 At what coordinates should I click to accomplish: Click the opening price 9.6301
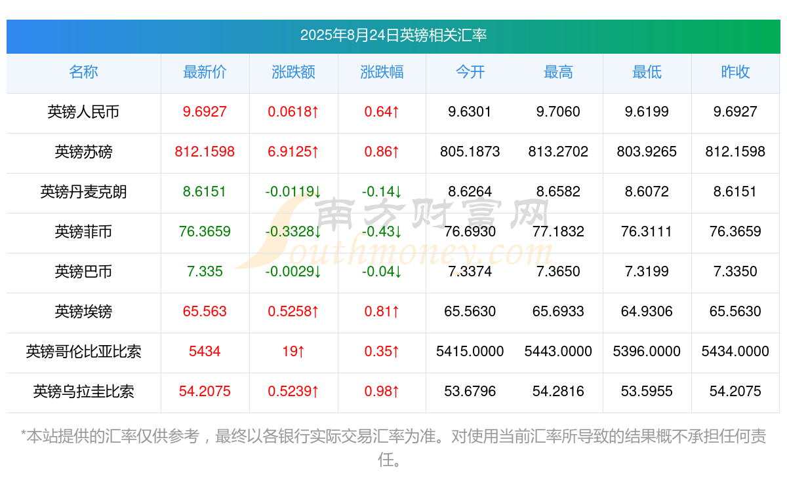pyautogui.click(x=470, y=112)
